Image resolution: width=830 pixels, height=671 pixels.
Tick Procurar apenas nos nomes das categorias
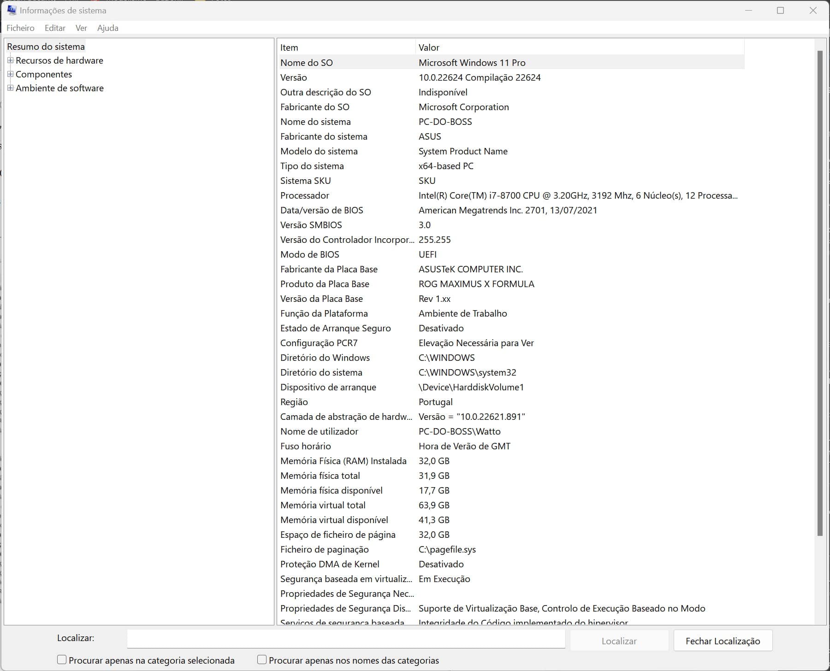click(262, 659)
